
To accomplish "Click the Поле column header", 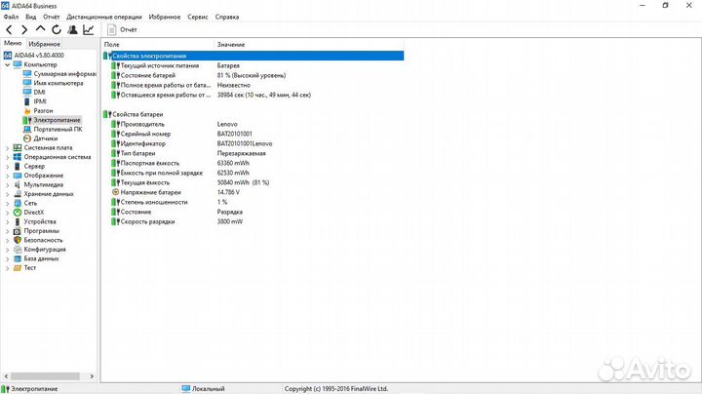I will (158, 44).
